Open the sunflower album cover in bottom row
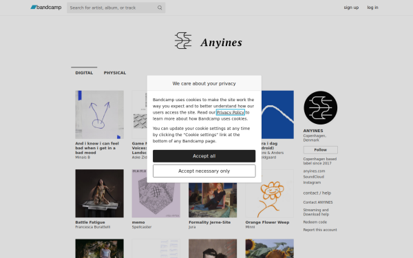This screenshot has height=258, width=413. 269,248
